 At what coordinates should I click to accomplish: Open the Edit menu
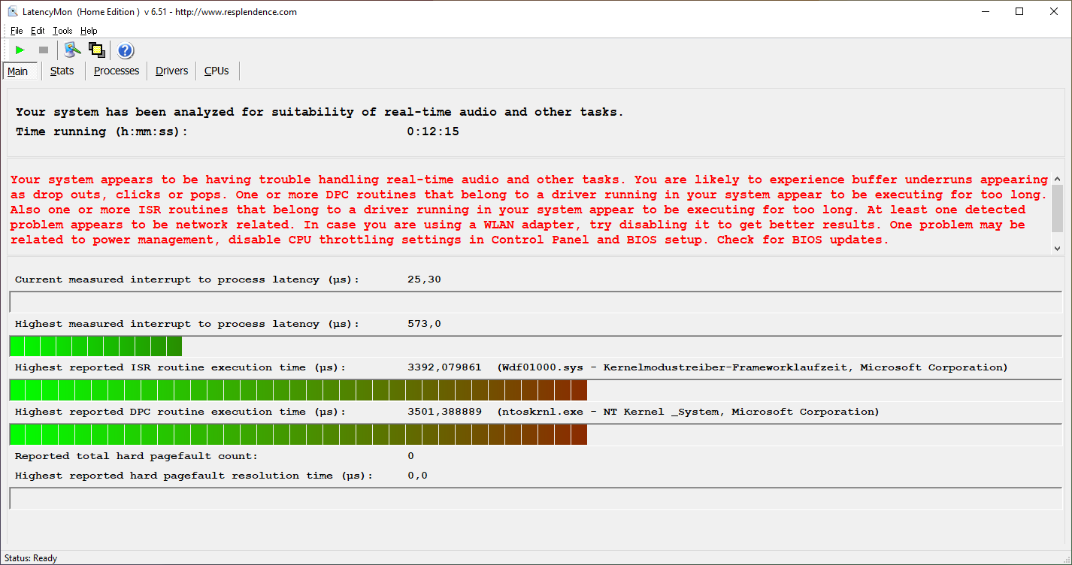pos(38,31)
